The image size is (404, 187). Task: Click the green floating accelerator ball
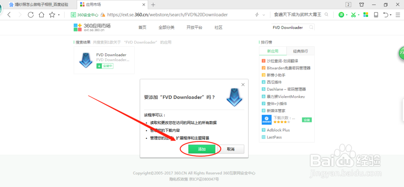point(401,53)
